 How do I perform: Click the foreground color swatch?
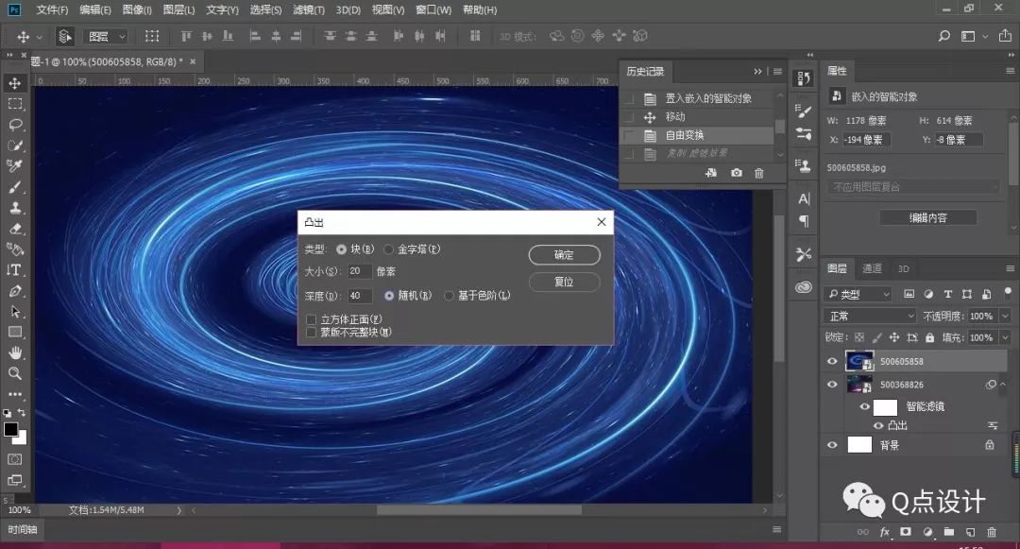[9, 427]
